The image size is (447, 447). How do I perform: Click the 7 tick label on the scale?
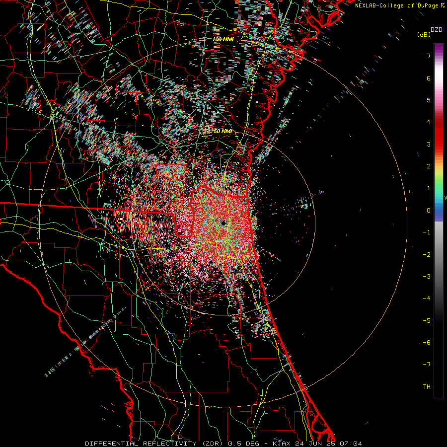429,56
